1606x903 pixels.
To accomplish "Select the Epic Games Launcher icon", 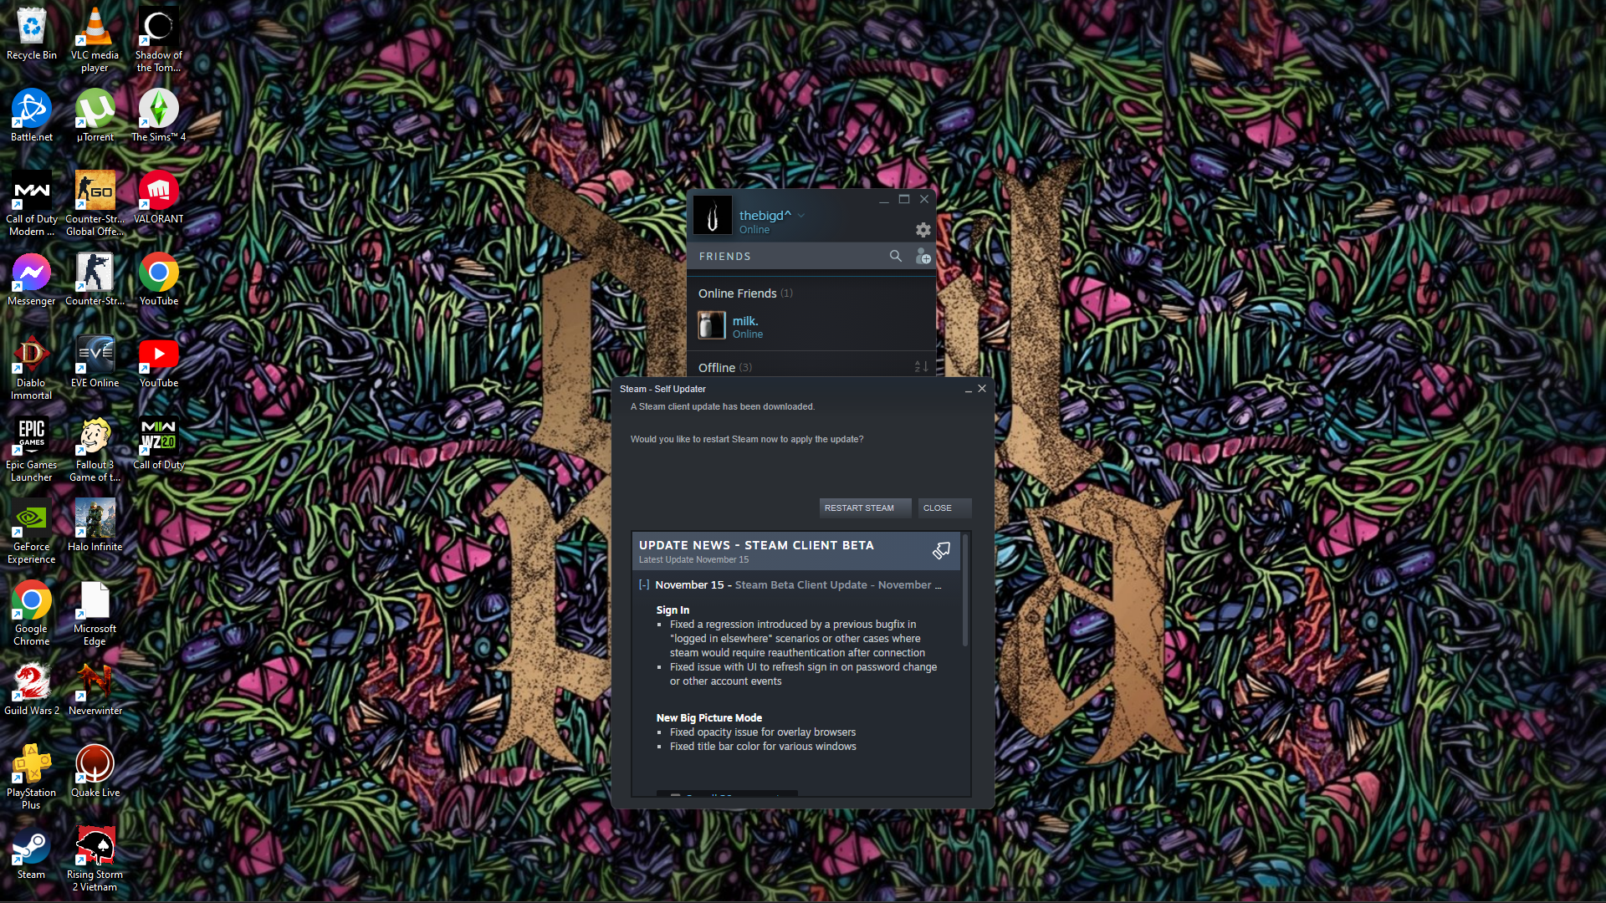I will [31, 449].
